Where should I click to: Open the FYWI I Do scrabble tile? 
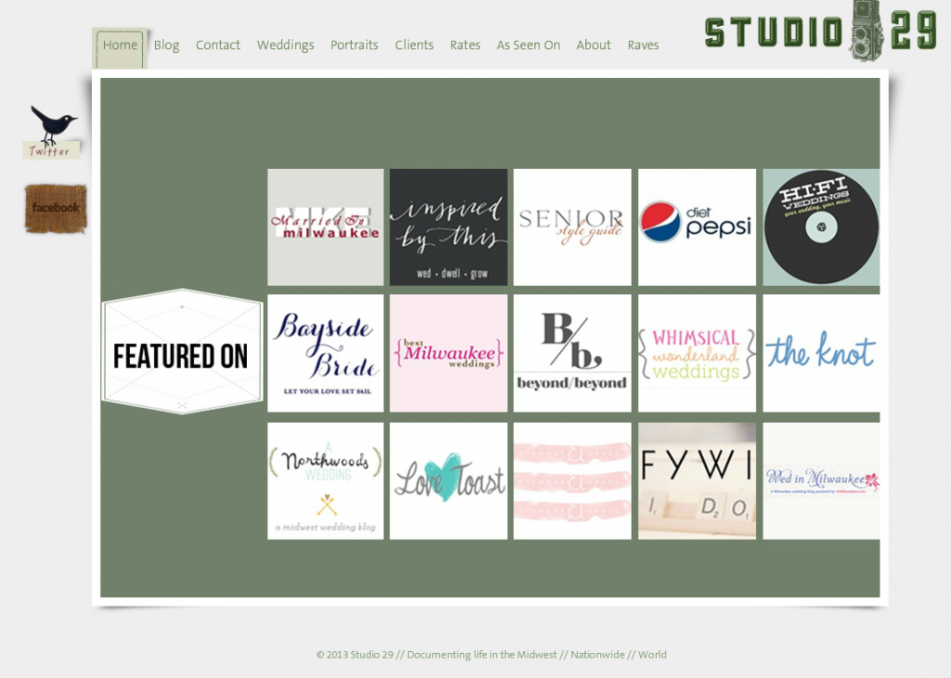(697, 481)
